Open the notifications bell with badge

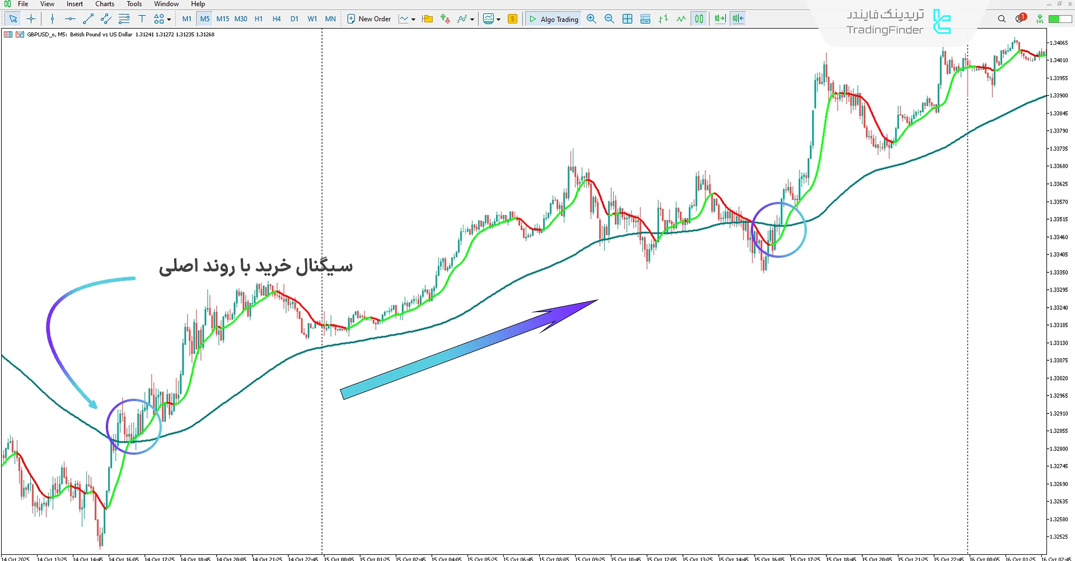point(1019,18)
